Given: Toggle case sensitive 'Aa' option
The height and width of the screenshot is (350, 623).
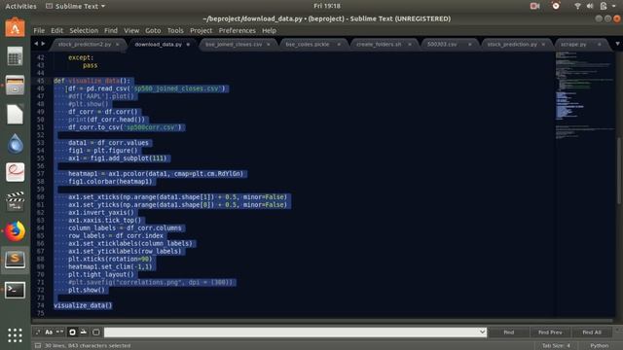Looking at the screenshot, I should [49, 332].
